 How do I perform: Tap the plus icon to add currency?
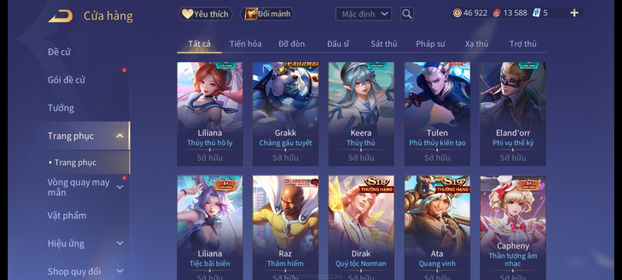tap(574, 13)
